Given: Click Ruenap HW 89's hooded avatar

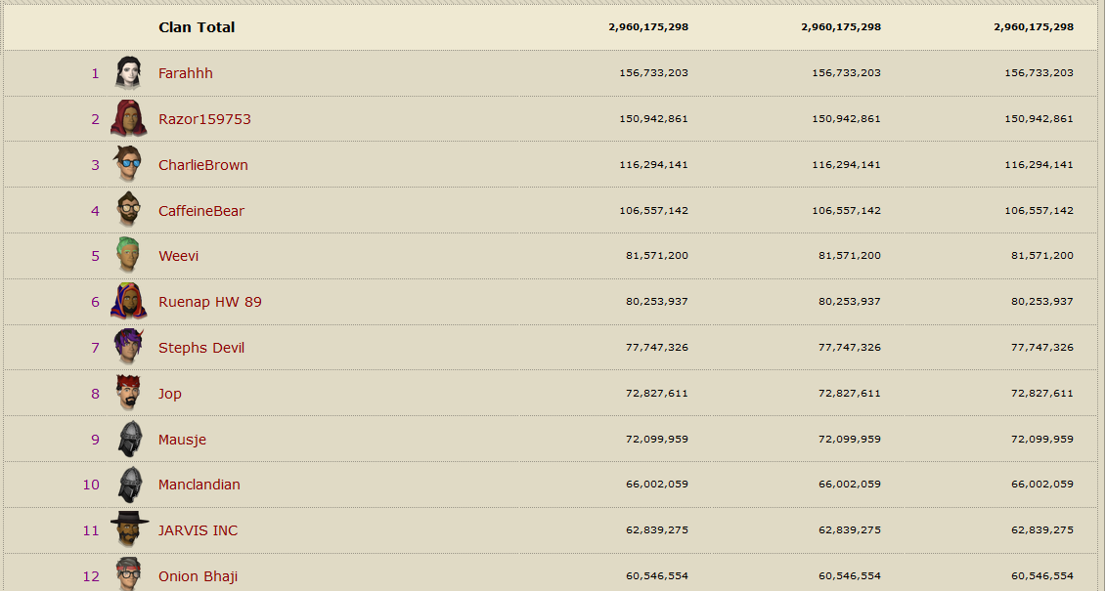Looking at the screenshot, I should pyautogui.click(x=128, y=302).
